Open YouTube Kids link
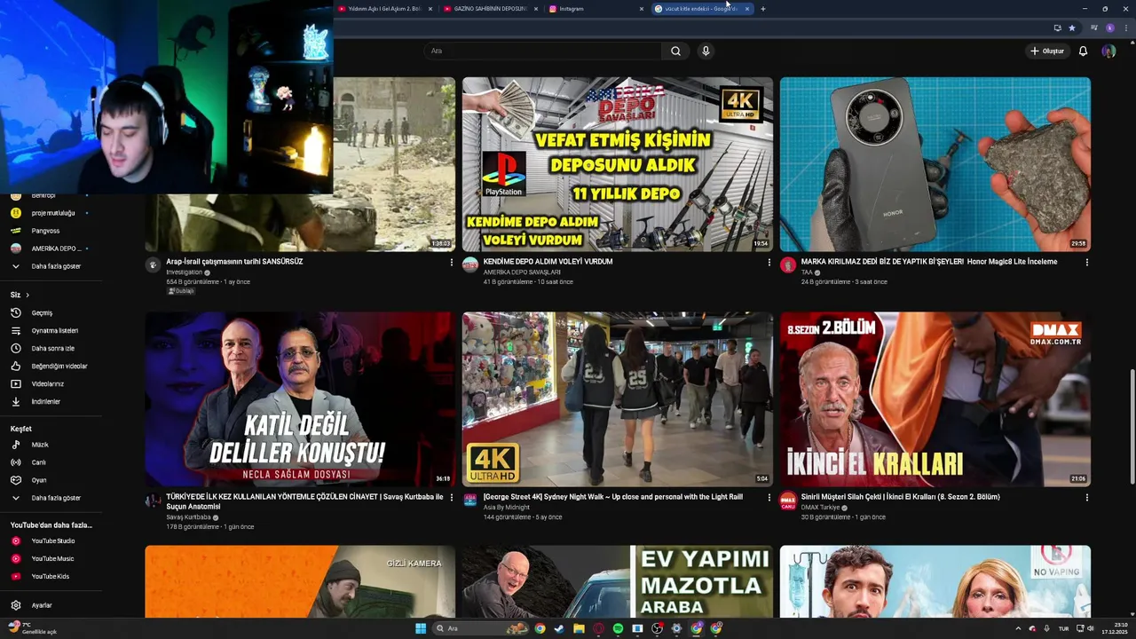The width and height of the screenshot is (1136, 639). click(x=51, y=576)
